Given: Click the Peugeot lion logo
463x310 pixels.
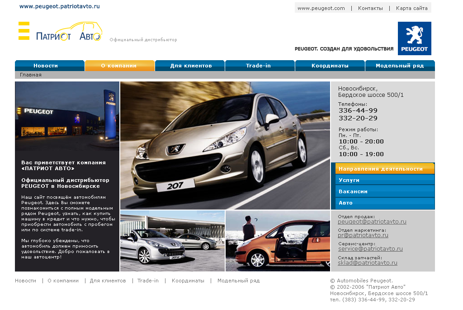Looking at the screenshot, I should click(414, 38).
